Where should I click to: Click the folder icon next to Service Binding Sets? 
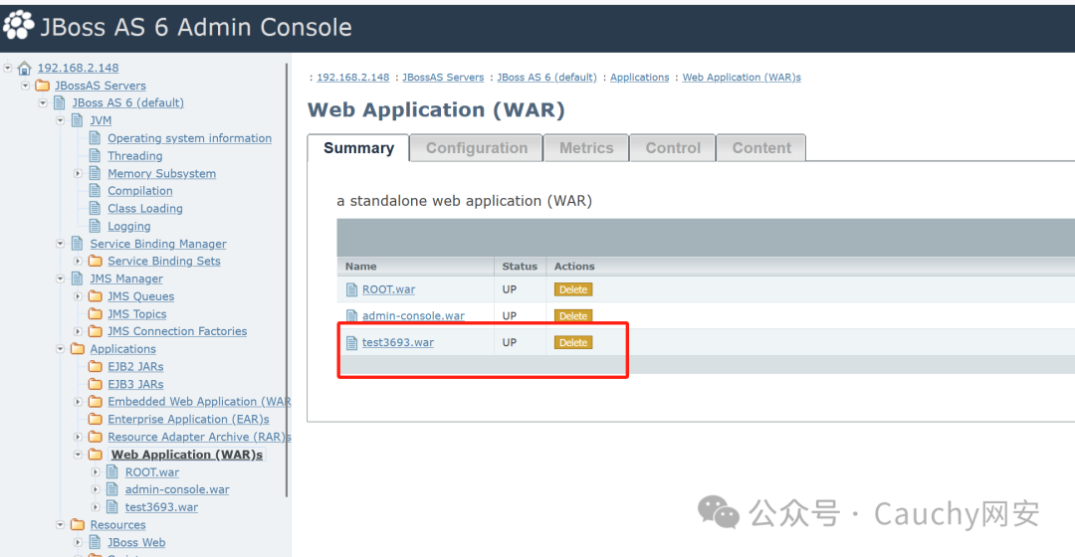point(96,261)
